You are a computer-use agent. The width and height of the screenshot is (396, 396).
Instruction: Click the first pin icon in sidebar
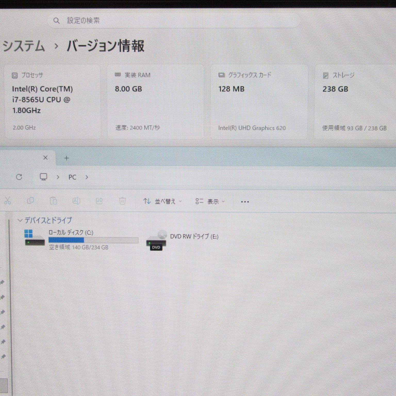pyautogui.click(x=3, y=282)
